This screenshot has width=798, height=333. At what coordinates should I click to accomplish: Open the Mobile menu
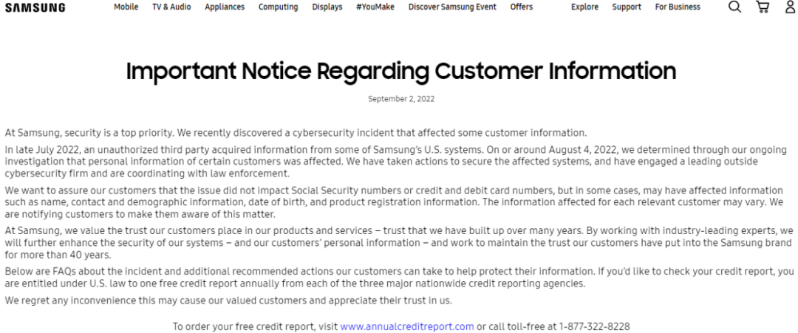(x=126, y=7)
